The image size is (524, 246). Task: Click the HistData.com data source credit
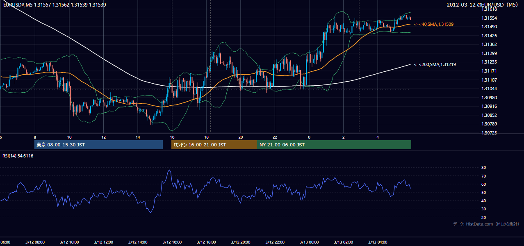(486, 224)
